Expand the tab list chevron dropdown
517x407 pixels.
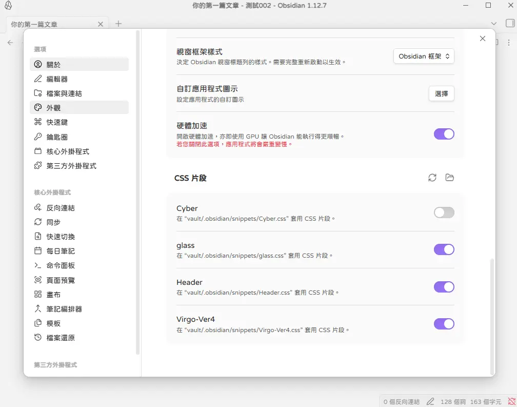[x=494, y=24]
